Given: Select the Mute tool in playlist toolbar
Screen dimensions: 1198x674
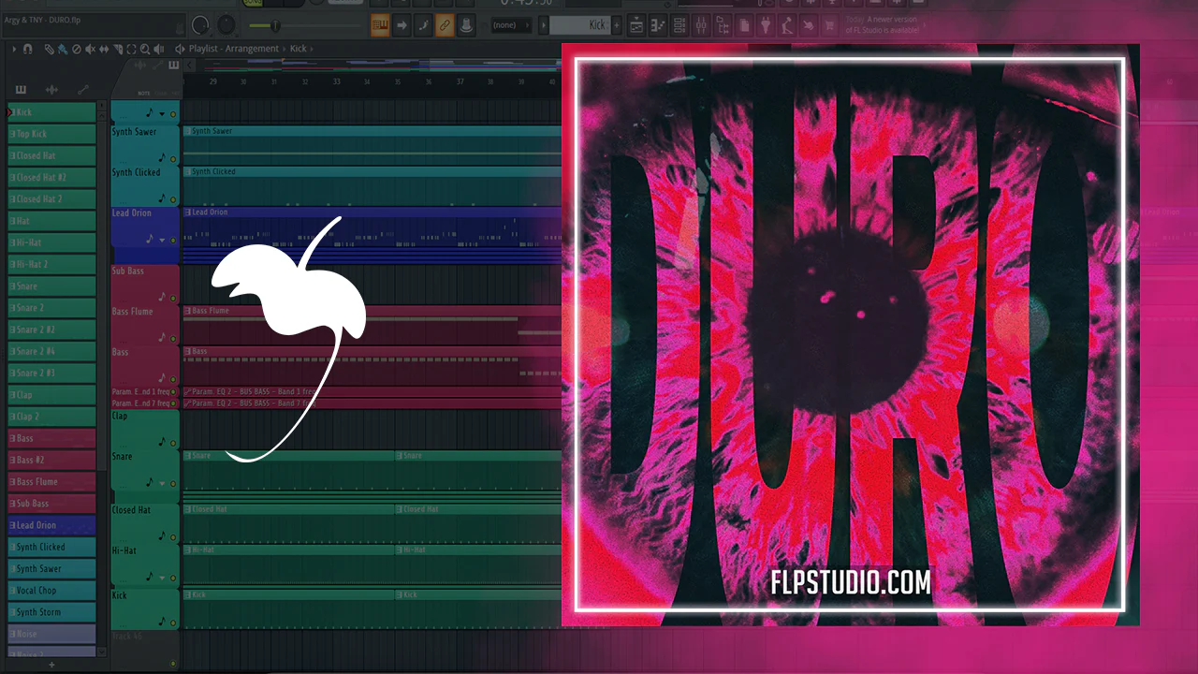Looking at the screenshot, I should pos(91,49).
